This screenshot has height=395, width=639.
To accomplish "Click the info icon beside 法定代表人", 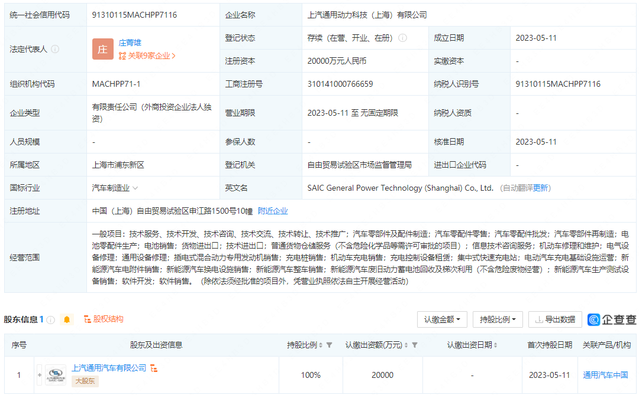I will (x=55, y=50).
